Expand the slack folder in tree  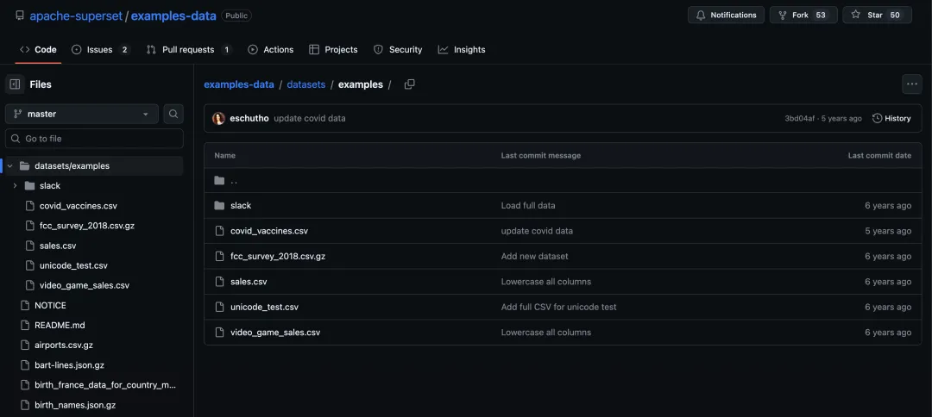pos(15,186)
